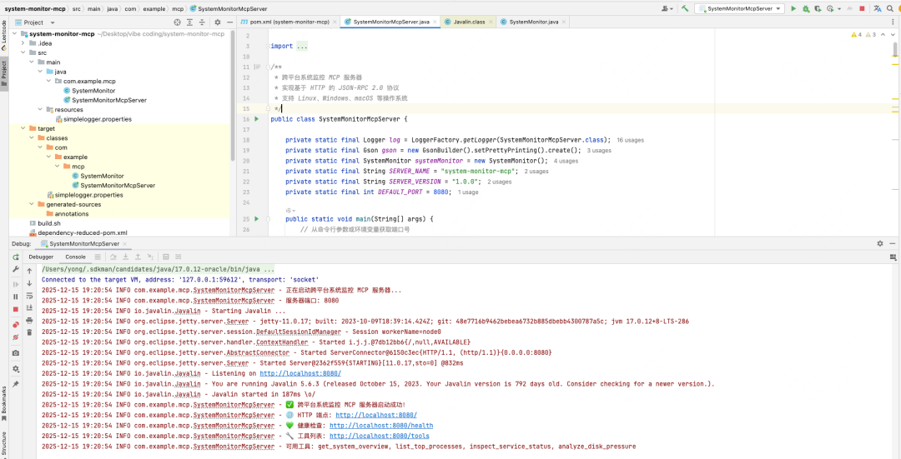Click the Rerun icon in Debug panel
The width and height of the screenshot is (901, 459).
point(15,257)
